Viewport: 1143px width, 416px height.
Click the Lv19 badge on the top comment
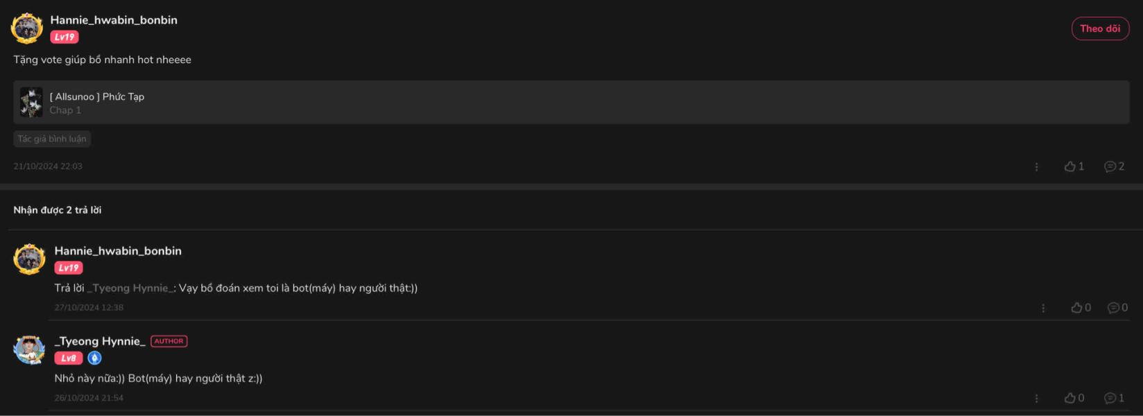65,37
